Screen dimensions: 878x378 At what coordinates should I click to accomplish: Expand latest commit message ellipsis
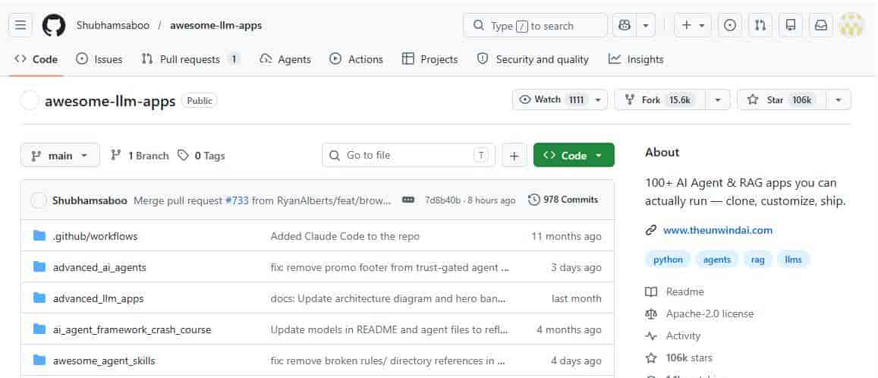(408, 200)
